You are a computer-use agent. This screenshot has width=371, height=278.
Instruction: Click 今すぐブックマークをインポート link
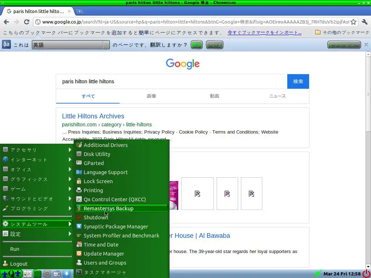(x=264, y=33)
